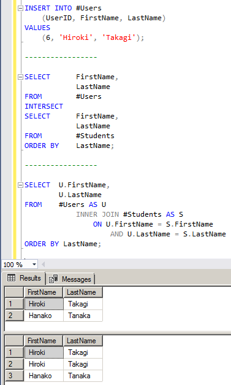Click the Hanako cell in first result grid
This screenshot has height=385, width=231.
point(44,316)
